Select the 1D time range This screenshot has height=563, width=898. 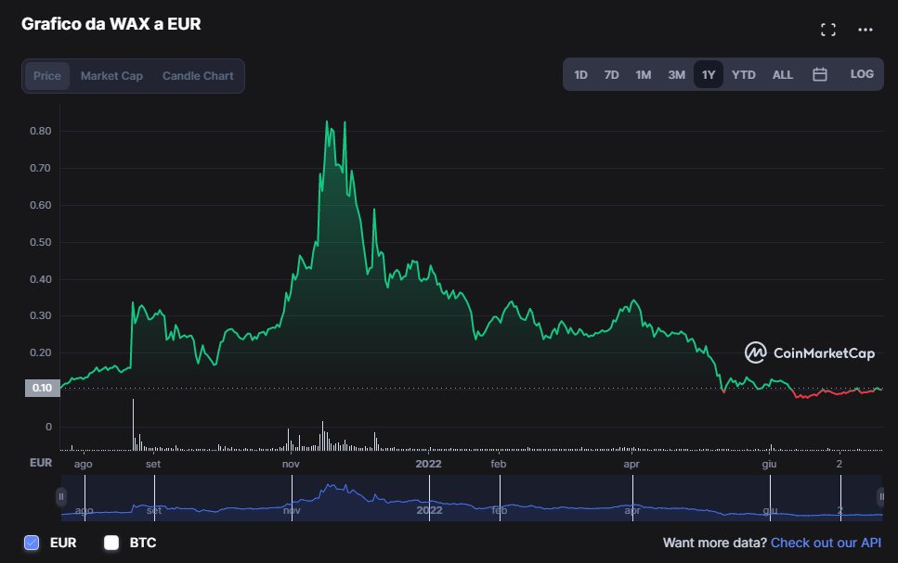pos(580,74)
